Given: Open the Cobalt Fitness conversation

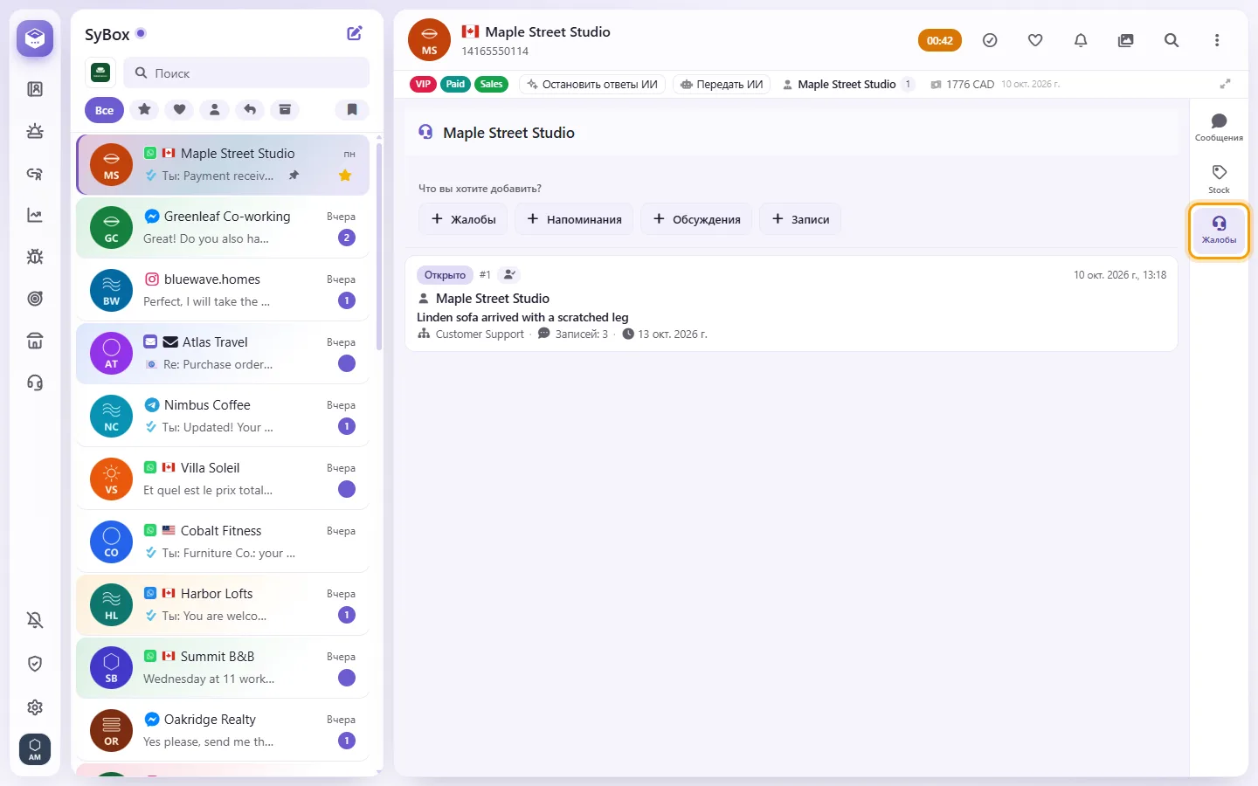Looking at the screenshot, I should pos(223,541).
